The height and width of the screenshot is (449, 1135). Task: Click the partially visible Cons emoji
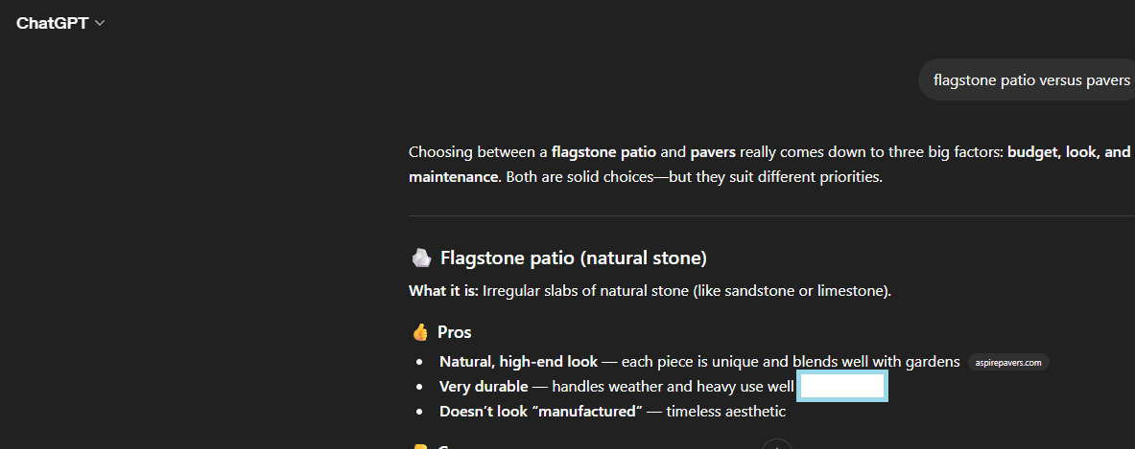[x=420, y=445]
